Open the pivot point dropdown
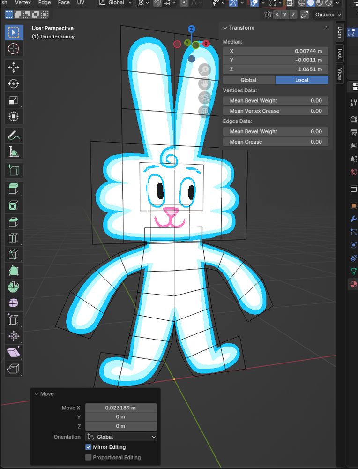Image resolution: width=358 pixels, height=469 pixels. pyautogui.click(x=143, y=3)
